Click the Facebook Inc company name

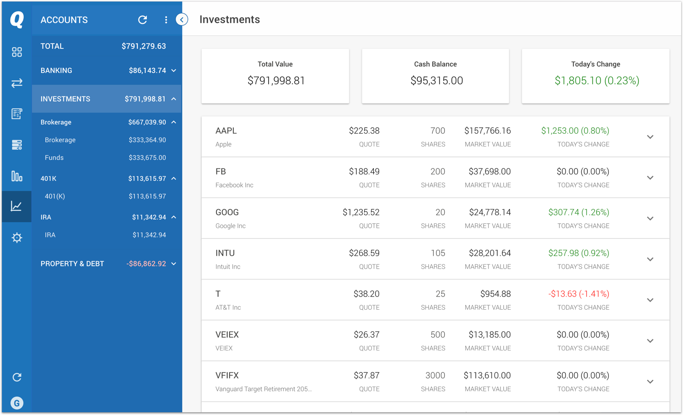(234, 185)
